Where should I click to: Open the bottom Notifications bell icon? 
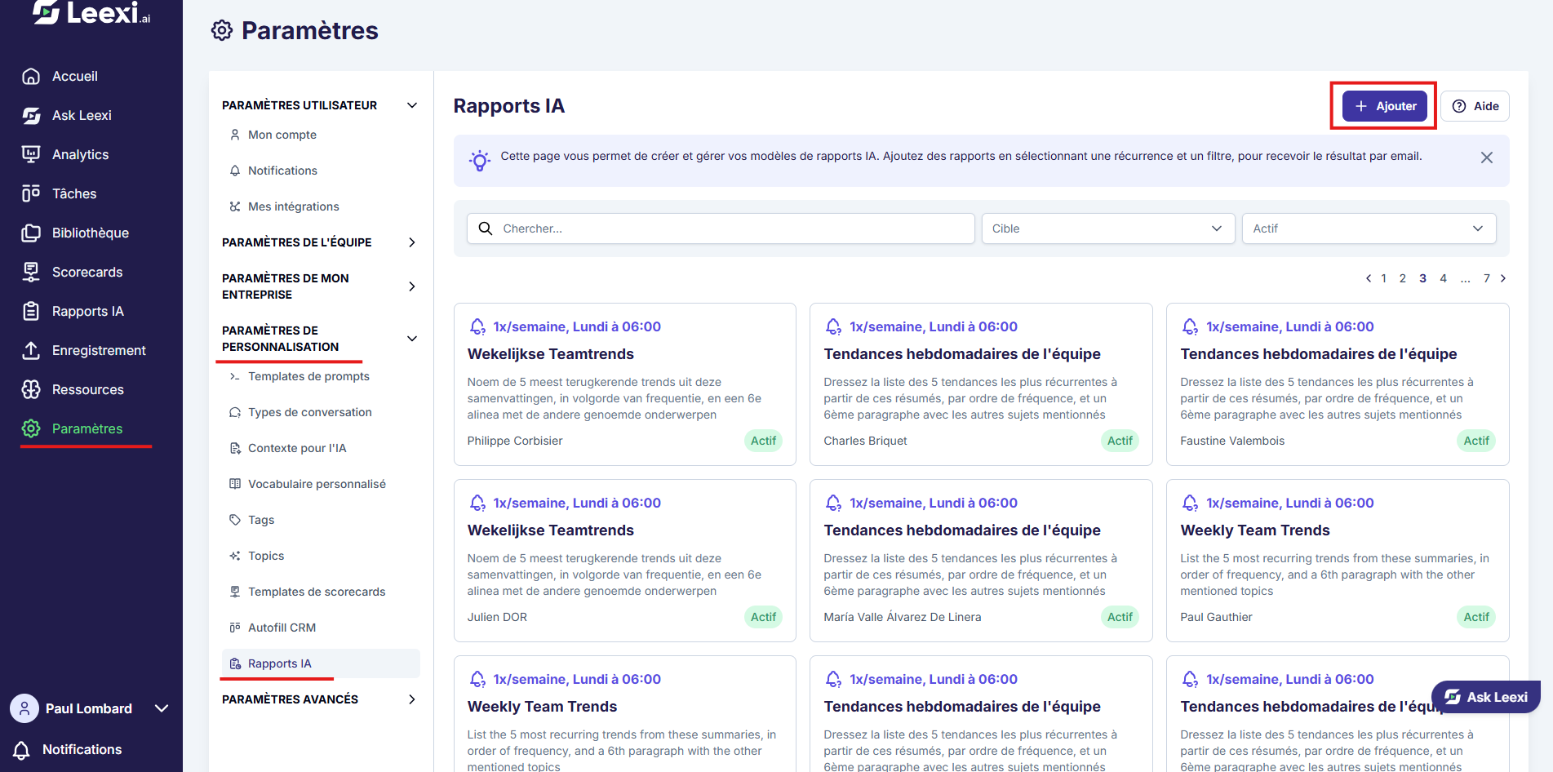point(22,750)
